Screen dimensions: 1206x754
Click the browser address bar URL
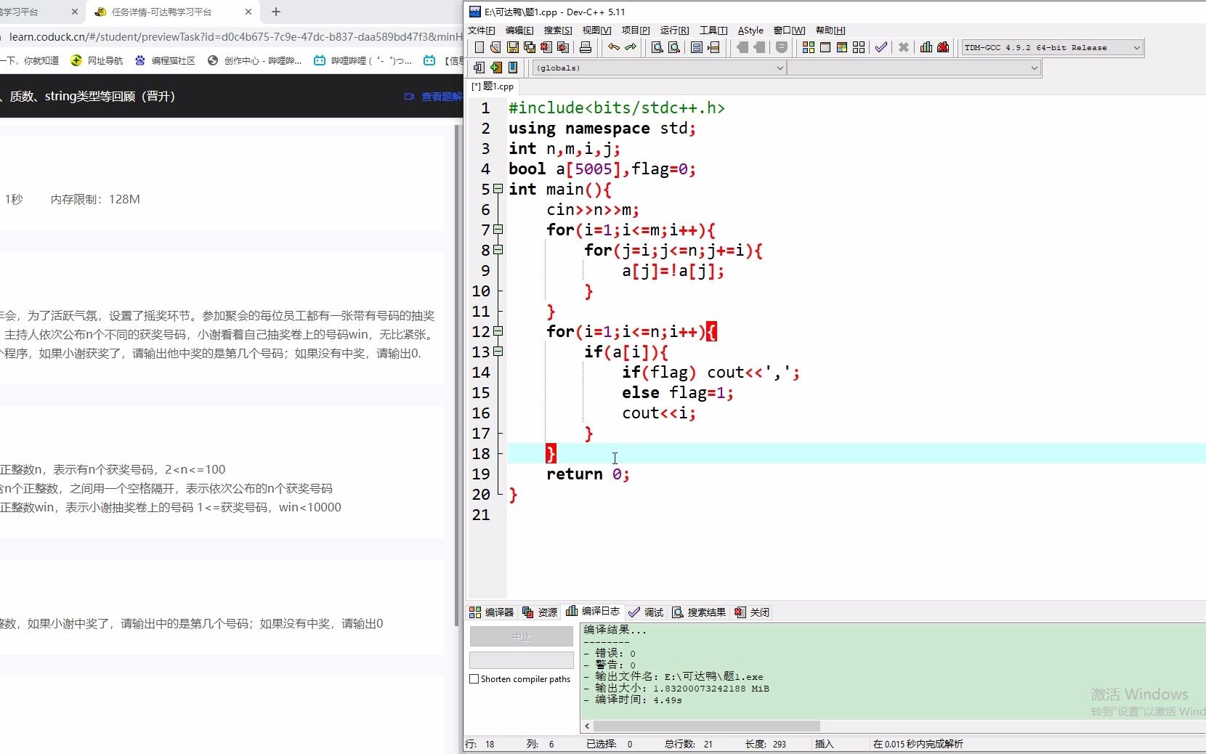(236, 36)
